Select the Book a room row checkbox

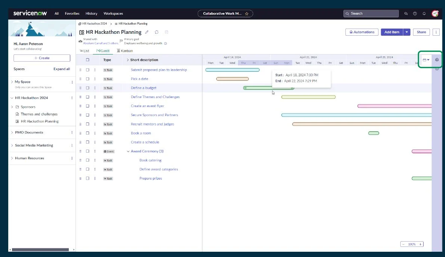[x=88, y=133]
